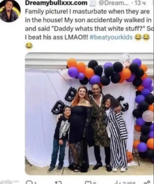Tap the retweet arrows icon
Screen dimensions: 154x184
[x=58, y=182]
